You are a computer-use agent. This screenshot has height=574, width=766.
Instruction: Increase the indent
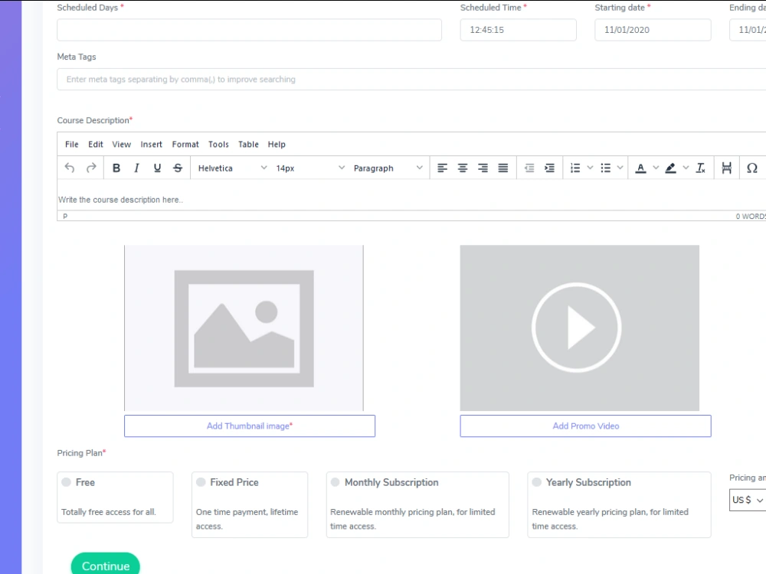coord(549,168)
